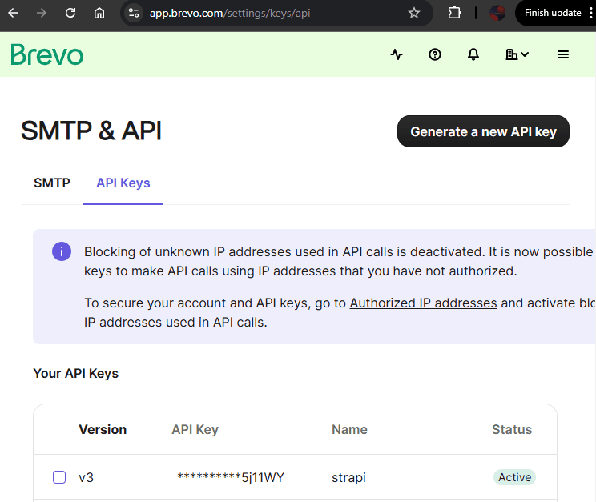Open the browser home page
The height and width of the screenshot is (502, 596).
pos(99,13)
